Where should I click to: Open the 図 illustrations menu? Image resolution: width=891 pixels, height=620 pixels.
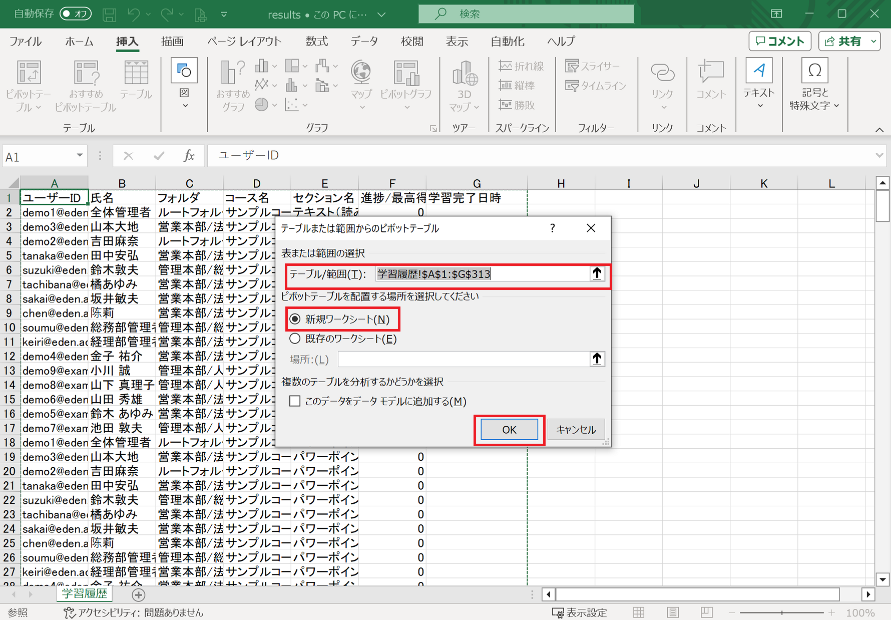(x=184, y=83)
